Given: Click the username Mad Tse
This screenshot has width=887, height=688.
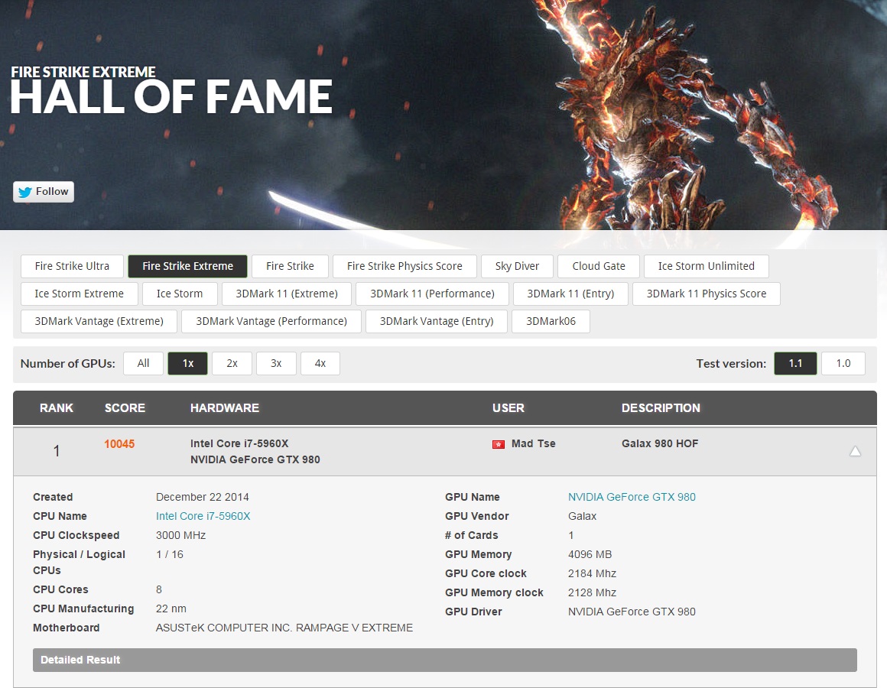Looking at the screenshot, I should (534, 444).
